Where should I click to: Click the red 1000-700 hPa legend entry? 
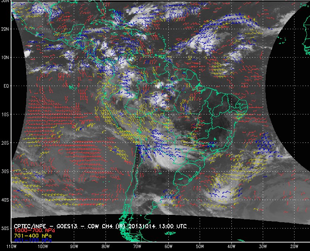click(x=34, y=230)
